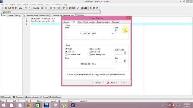Viewport: 193px width, 108px height.
Task: Switch to the Code Completion tab
Action: tap(103, 22)
